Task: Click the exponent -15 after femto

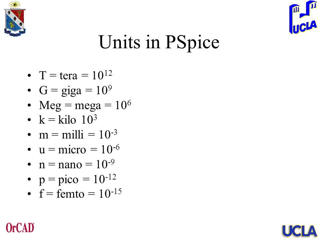Action: pos(116,191)
